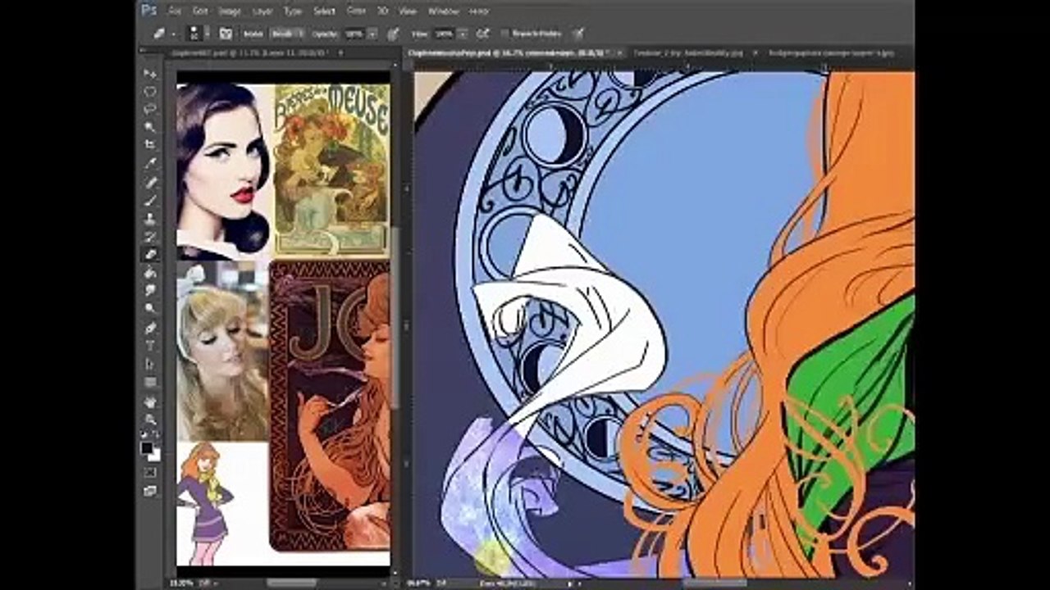Open the File menu
The image size is (1050, 590).
tap(175, 11)
